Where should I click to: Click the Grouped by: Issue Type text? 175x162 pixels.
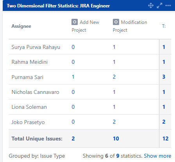coord(37,156)
